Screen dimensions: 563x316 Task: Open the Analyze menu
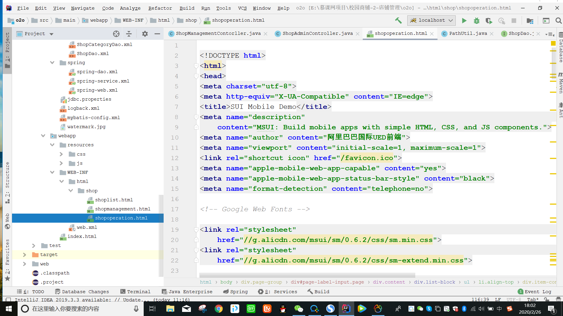tap(130, 8)
